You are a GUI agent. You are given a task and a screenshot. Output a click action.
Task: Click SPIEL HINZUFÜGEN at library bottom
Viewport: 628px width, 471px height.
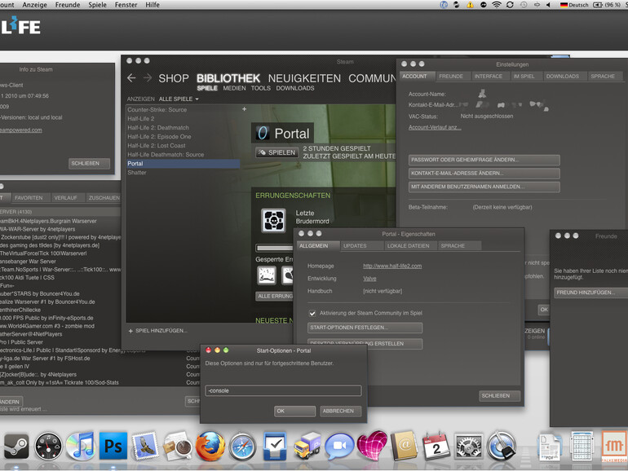(x=157, y=331)
